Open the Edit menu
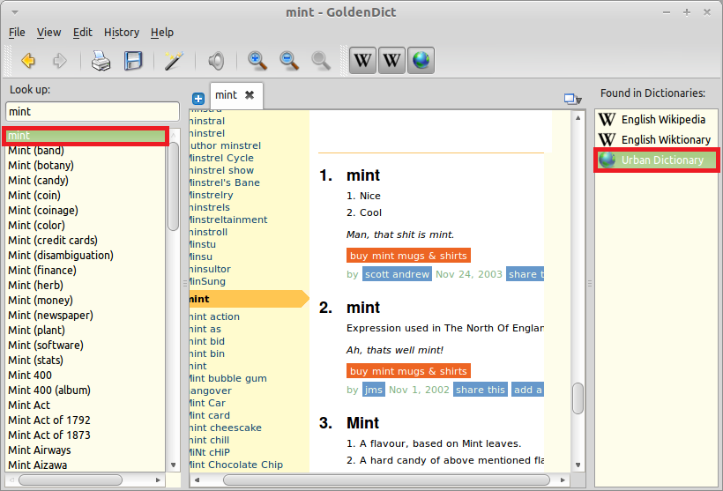This screenshot has height=491, width=723. (x=83, y=33)
